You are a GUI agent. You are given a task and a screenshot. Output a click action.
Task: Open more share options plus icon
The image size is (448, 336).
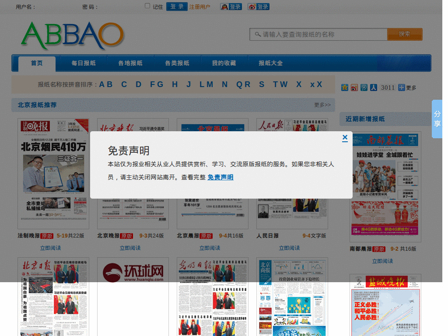pyautogui.click(x=402, y=87)
